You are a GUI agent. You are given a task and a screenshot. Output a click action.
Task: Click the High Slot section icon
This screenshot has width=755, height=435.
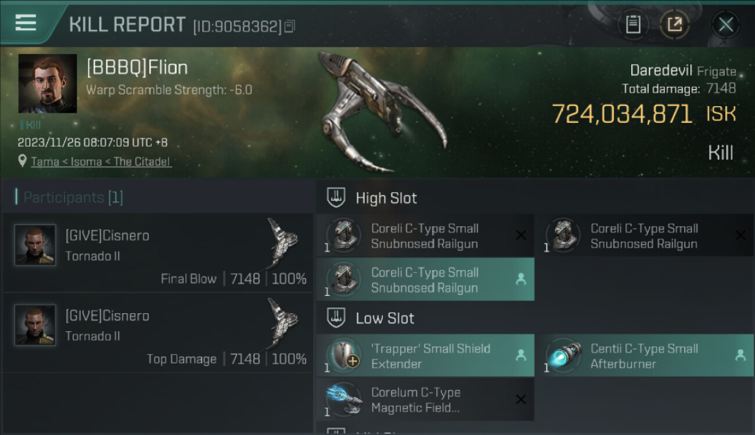[337, 198]
